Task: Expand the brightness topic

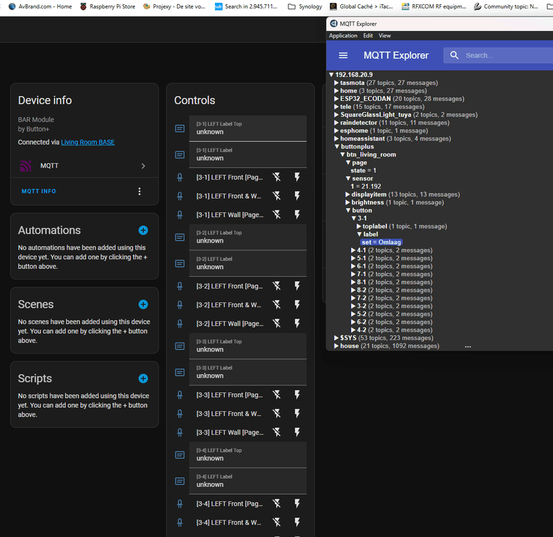Action: tap(348, 203)
